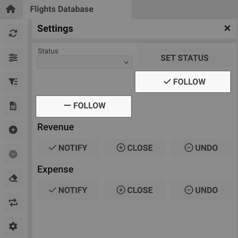Click the filter list icon in sidebar
The width and height of the screenshot is (238, 238).
pyautogui.click(x=13, y=82)
